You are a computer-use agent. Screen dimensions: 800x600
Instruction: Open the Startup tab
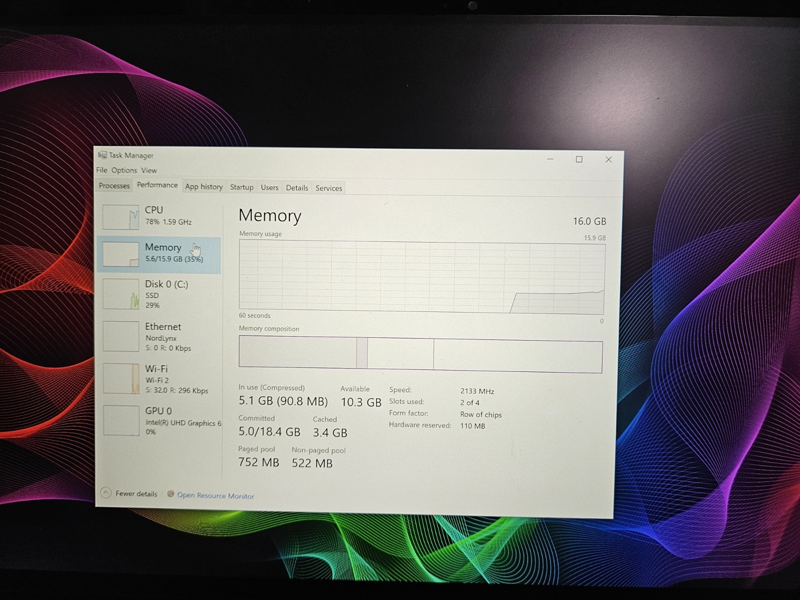point(241,187)
